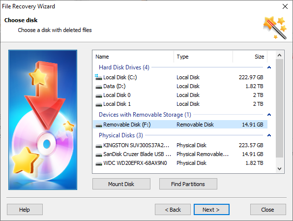293x221 pixels.
Task: Collapse the Hard Disk Drives group
Action: tap(269, 67)
